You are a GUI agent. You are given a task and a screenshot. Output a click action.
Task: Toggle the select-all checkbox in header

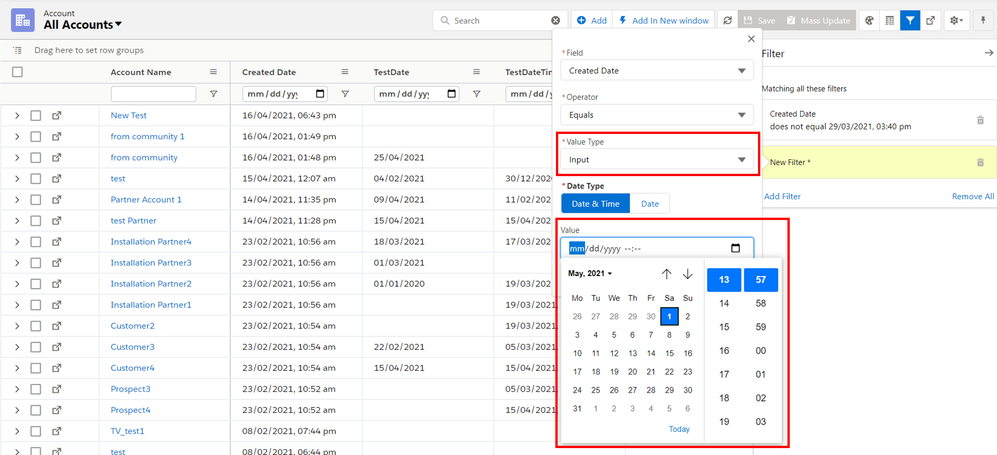point(17,72)
